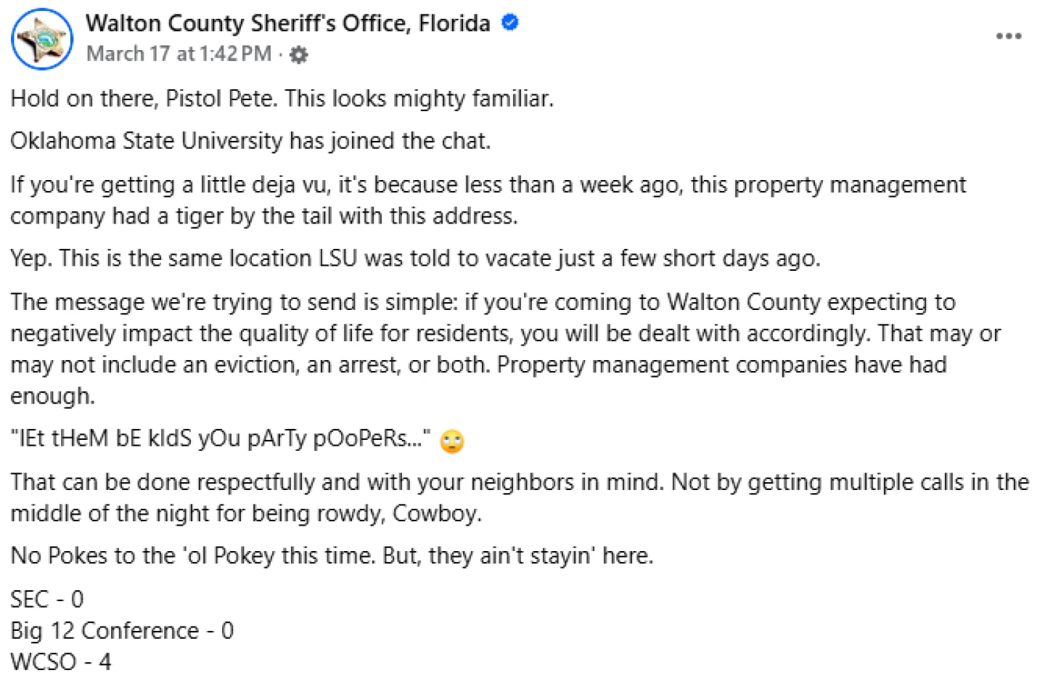Click the gear audience icon beside timestamp

click(298, 55)
